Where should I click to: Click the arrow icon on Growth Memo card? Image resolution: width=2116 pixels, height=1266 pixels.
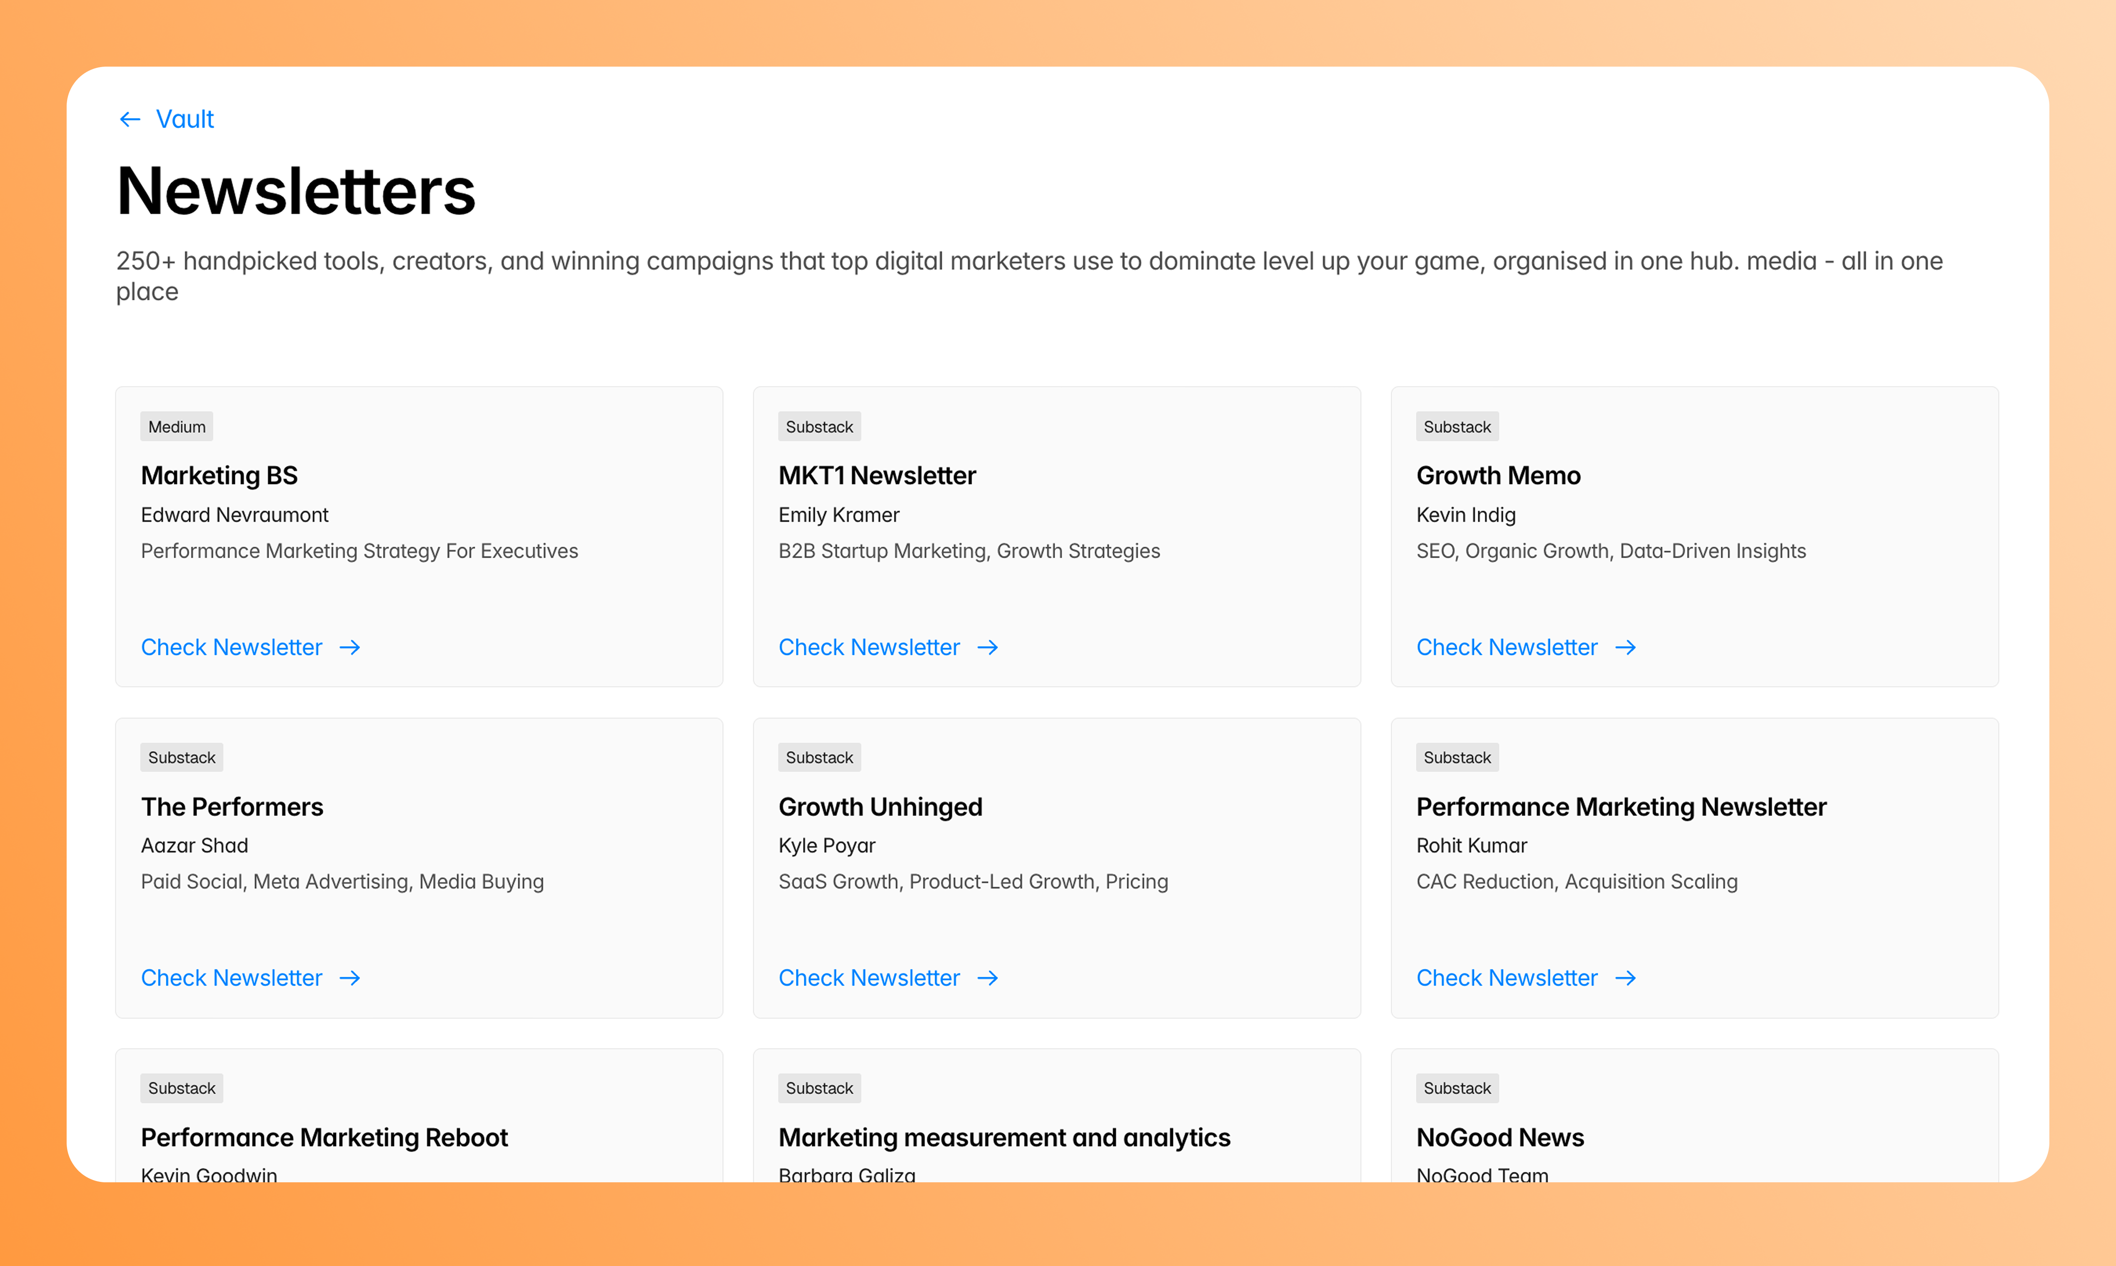click(x=1626, y=648)
